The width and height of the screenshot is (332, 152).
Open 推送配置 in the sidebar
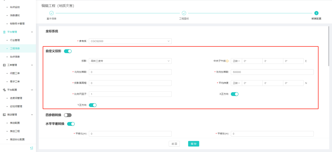click(15, 123)
